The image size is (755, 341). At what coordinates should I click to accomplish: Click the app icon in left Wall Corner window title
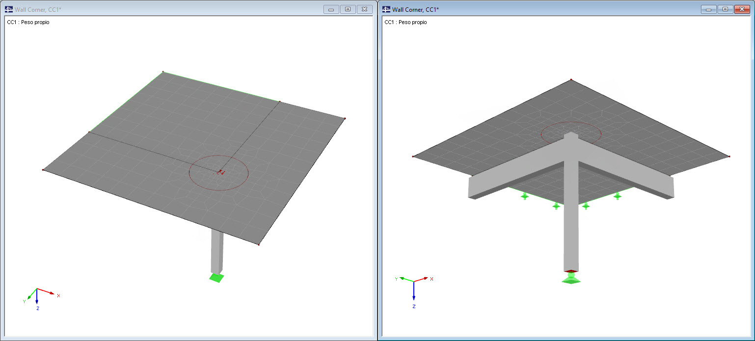point(9,9)
